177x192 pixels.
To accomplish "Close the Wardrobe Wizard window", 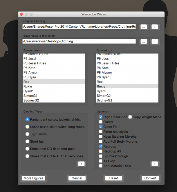I will pyautogui.click(x=21, y=14).
